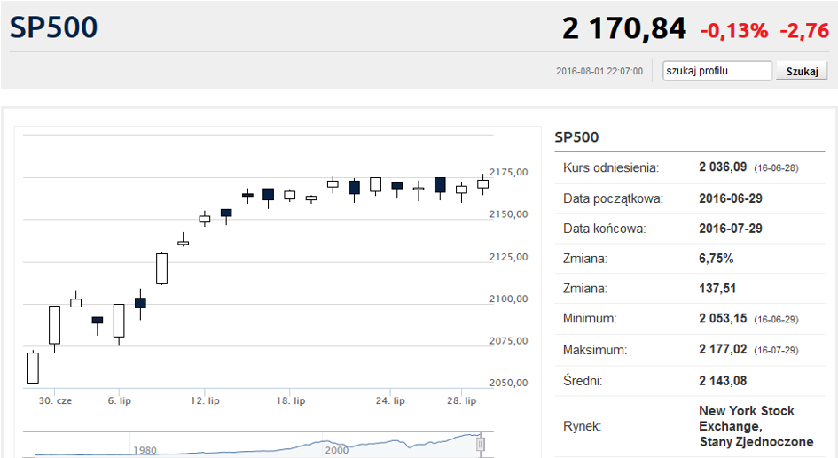
Task: Click the Szukaj button
Action: [x=802, y=71]
